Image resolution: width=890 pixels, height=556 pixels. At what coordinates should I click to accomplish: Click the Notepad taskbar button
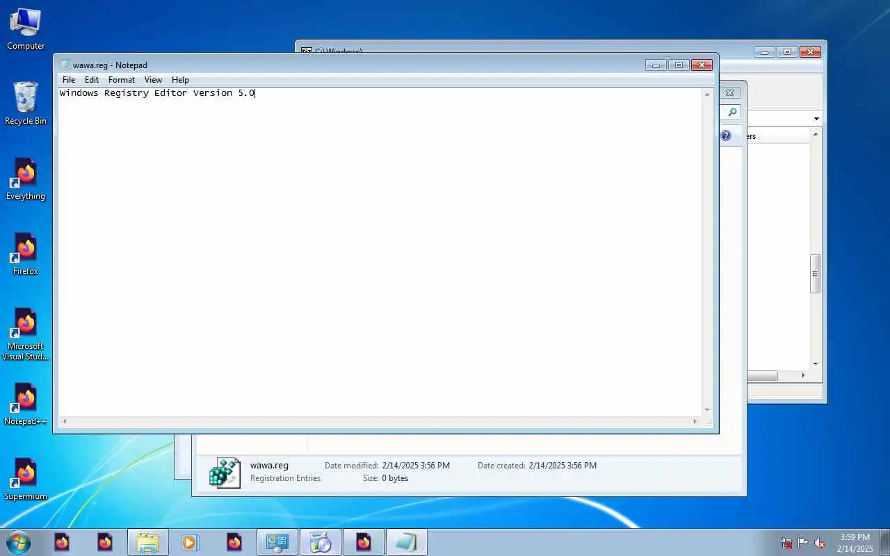tap(407, 542)
